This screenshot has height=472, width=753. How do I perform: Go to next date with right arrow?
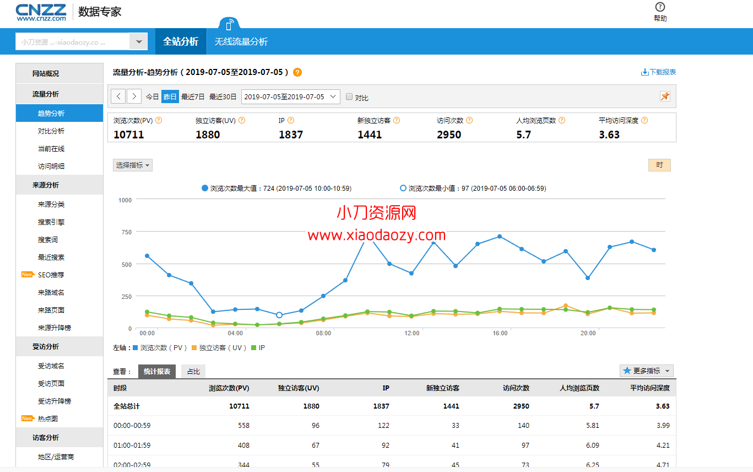click(134, 96)
